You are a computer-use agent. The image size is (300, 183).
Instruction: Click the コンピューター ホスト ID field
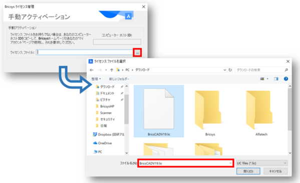point(117,42)
